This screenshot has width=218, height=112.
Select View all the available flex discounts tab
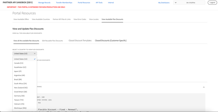coord(26,41)
